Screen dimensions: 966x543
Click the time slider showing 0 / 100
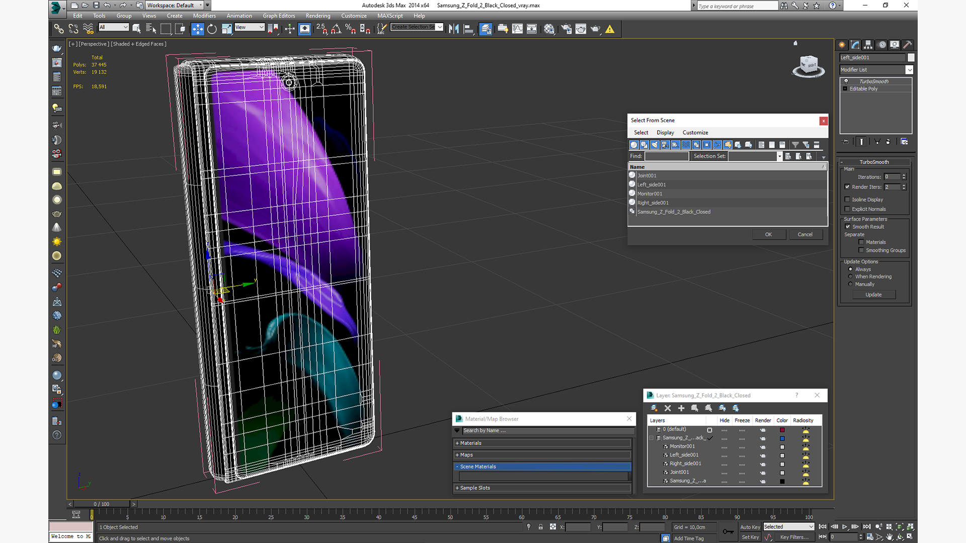click(102, 504)
